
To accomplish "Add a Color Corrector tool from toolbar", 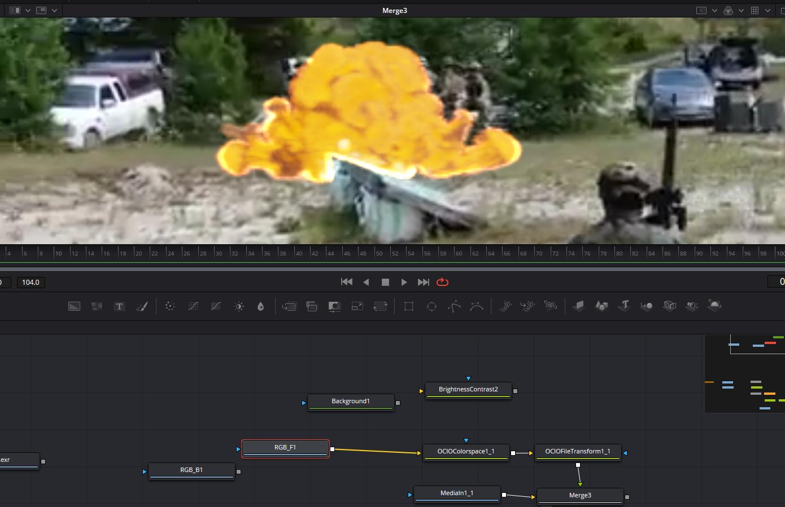I will click(x=193, y=306).
